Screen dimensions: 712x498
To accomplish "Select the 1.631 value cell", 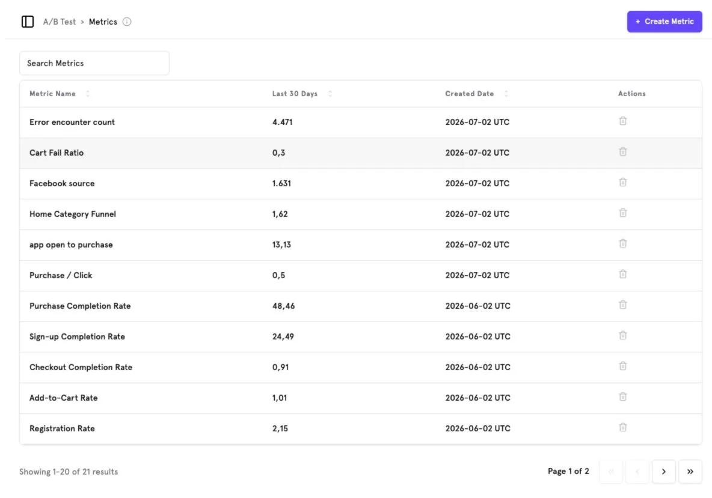I will point(281,183).
